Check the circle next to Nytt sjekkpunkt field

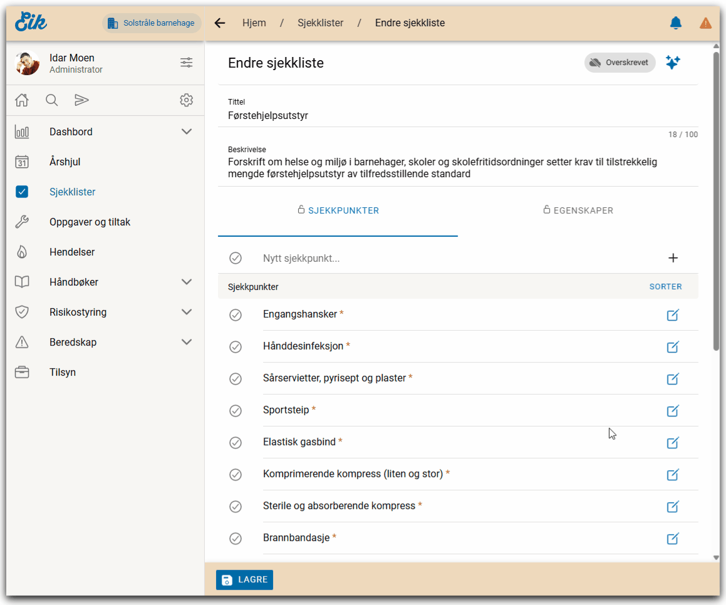pos(236,257)
